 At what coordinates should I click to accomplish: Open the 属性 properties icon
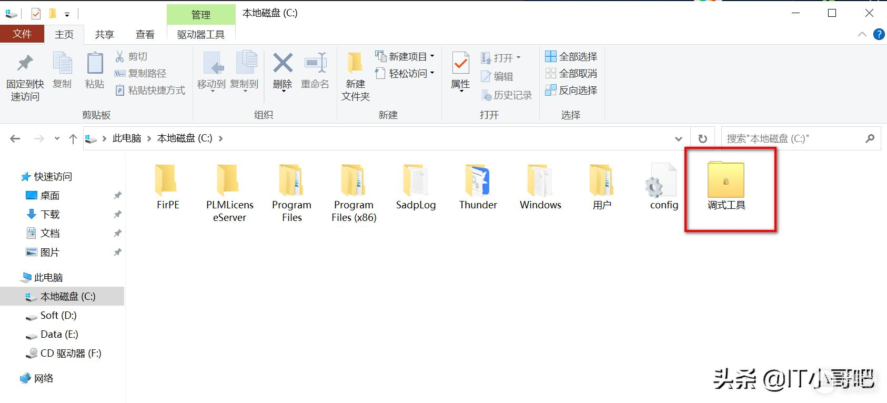460,64
